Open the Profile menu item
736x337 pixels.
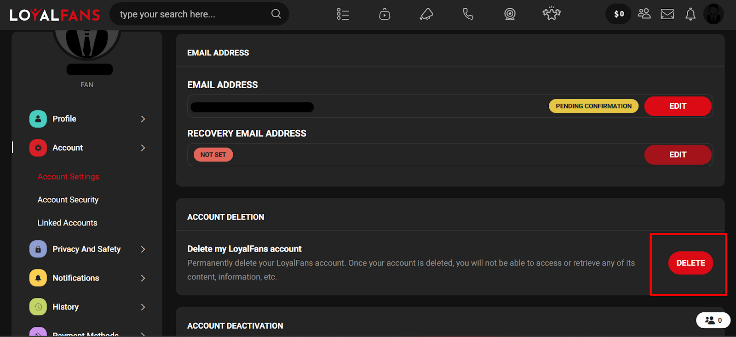(x=87, y=119)
